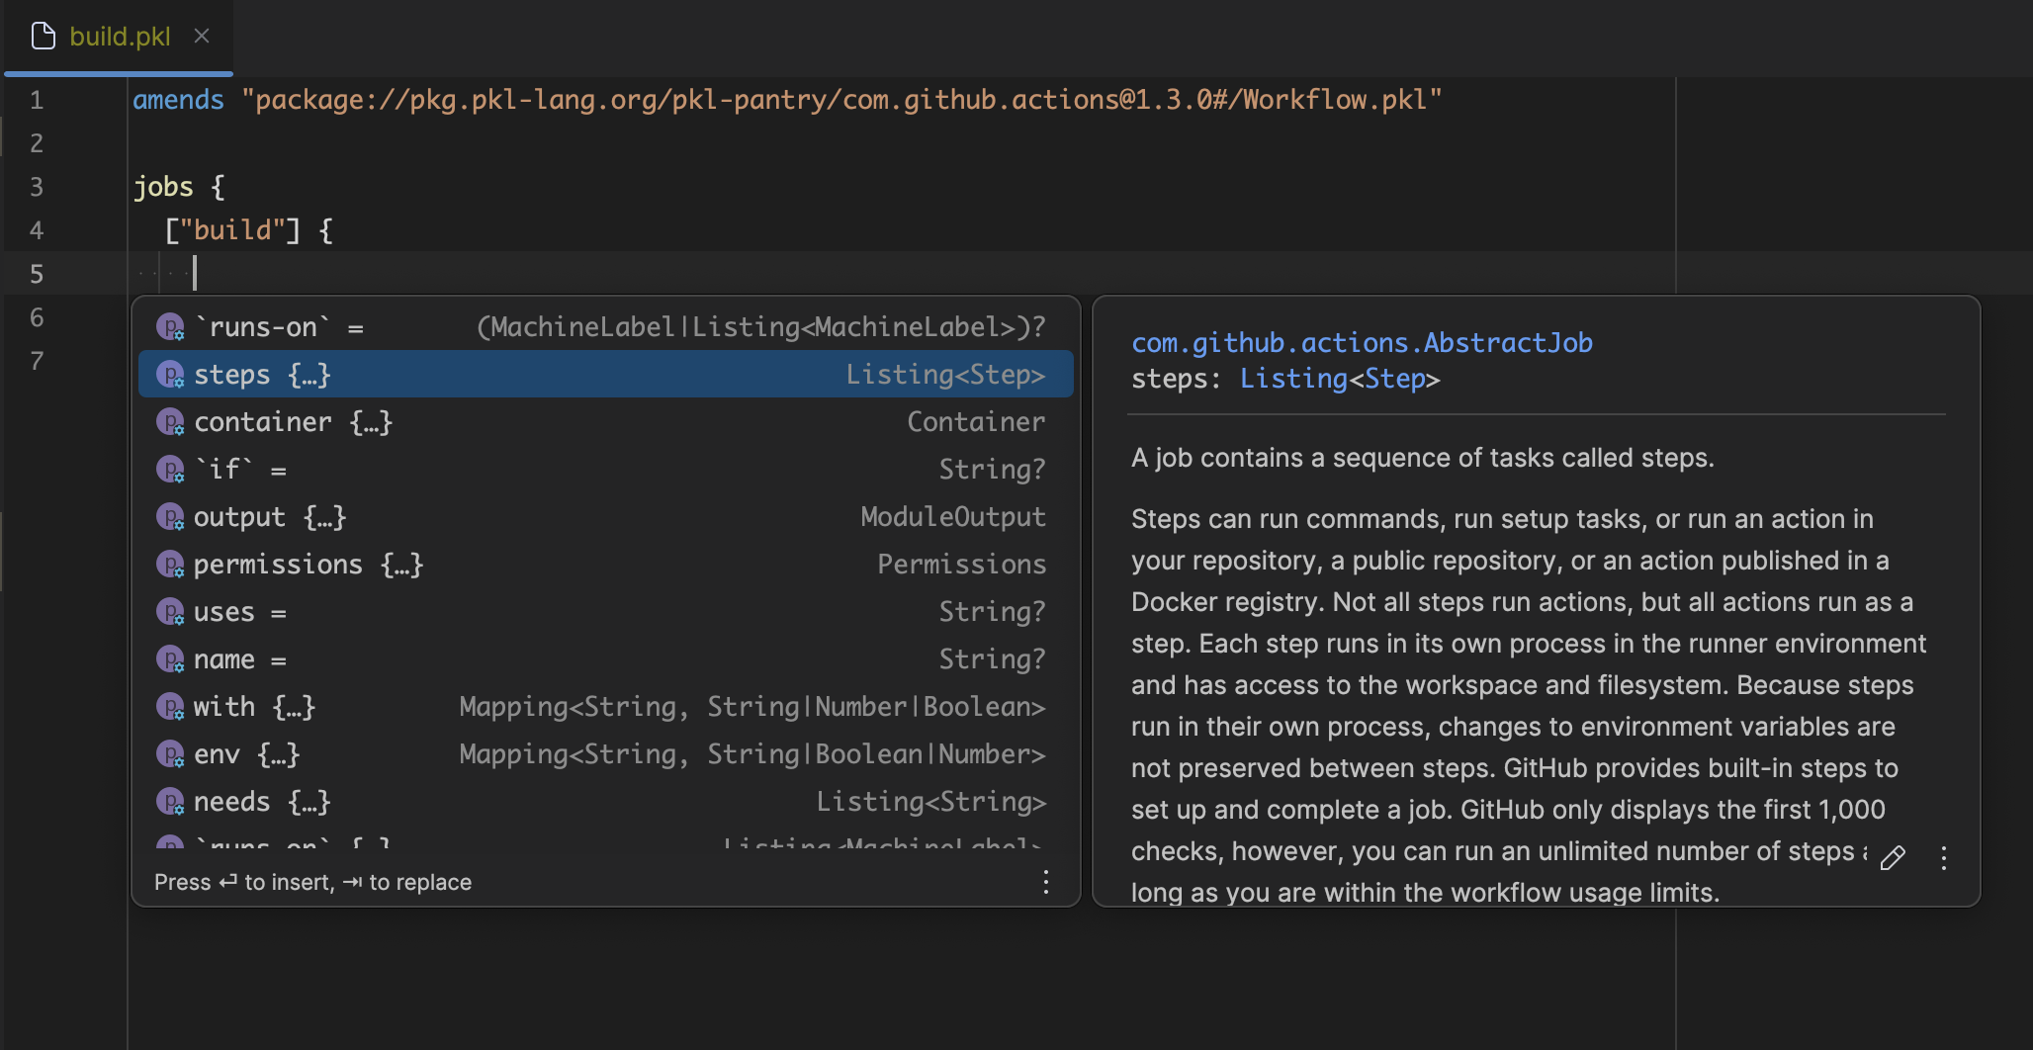This screenshot has width=2033, height=1050.
Task: Click the property icon beside "steps" suggestion
Action: [x=170, y=374]
